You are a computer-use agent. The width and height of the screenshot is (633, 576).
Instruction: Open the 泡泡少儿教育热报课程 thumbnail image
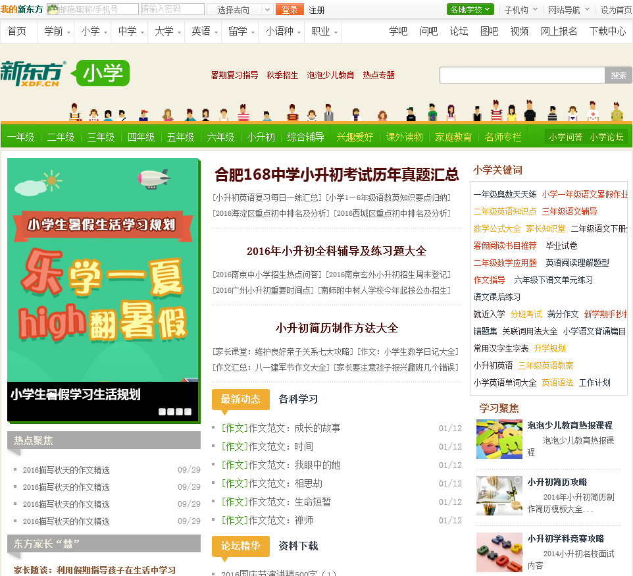tap(499, 439)
